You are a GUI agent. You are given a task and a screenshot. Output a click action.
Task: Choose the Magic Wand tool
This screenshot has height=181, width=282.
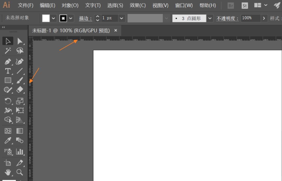(8, 51)
